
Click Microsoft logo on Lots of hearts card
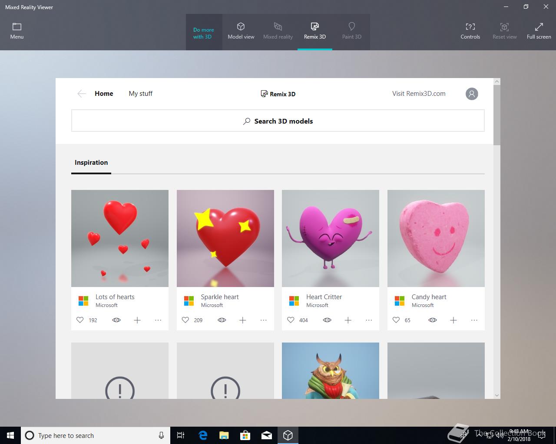tap(83, 300)
